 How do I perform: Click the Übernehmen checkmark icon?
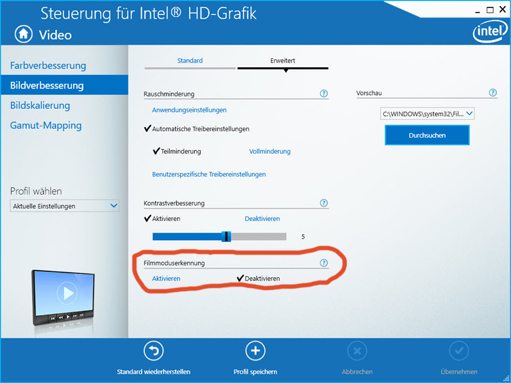[x=459, y=350]
